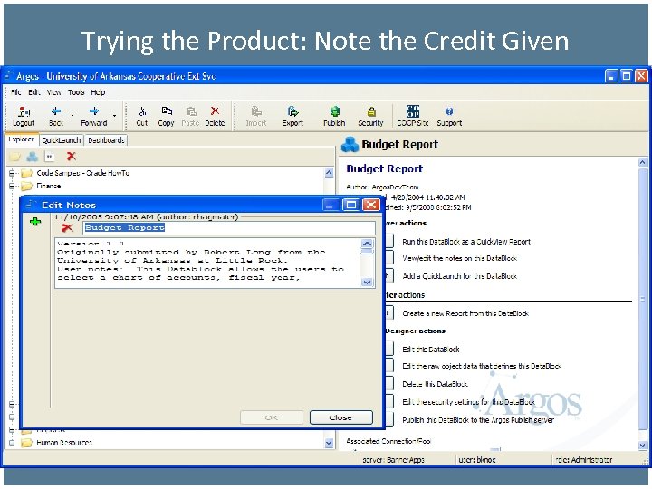Open the File menu
This screenshot has height=489, width=652.
click(x=15, y=92)
